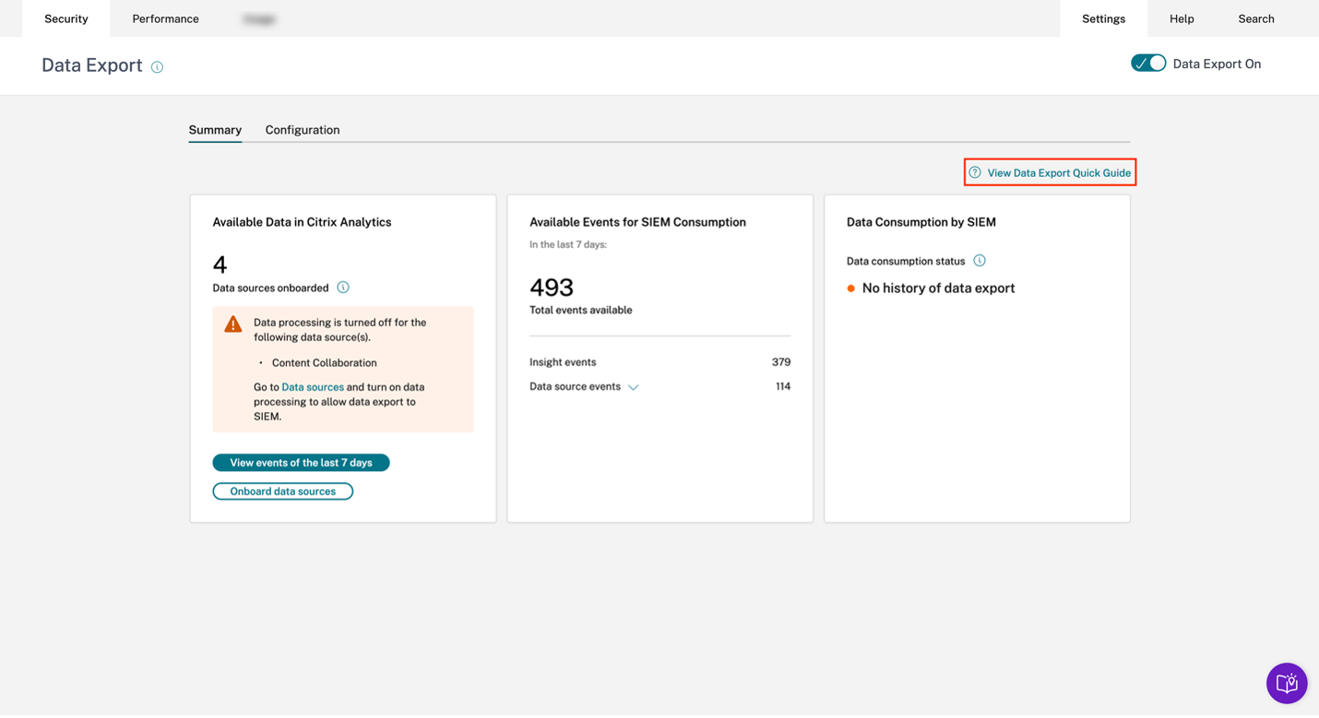The height and width of the screenshot is (718, 1319).
Task: Click the question mark icon beside Quick Guide
Action: (975, 172)
